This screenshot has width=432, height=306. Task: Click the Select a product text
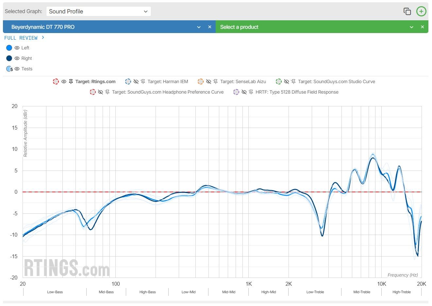[239, 27]
